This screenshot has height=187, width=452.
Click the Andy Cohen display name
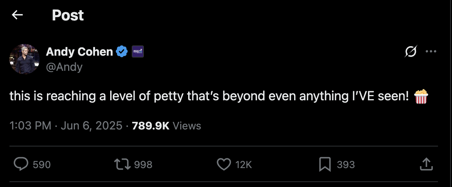(79, 51)
